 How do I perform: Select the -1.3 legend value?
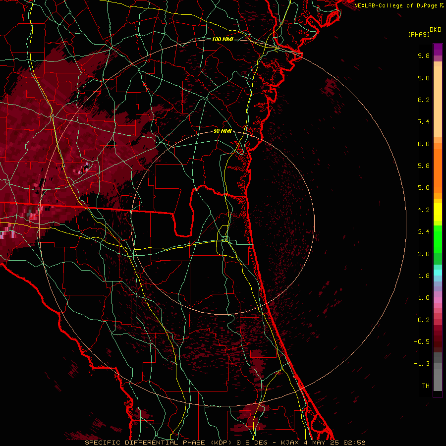[x=422, y=364]
